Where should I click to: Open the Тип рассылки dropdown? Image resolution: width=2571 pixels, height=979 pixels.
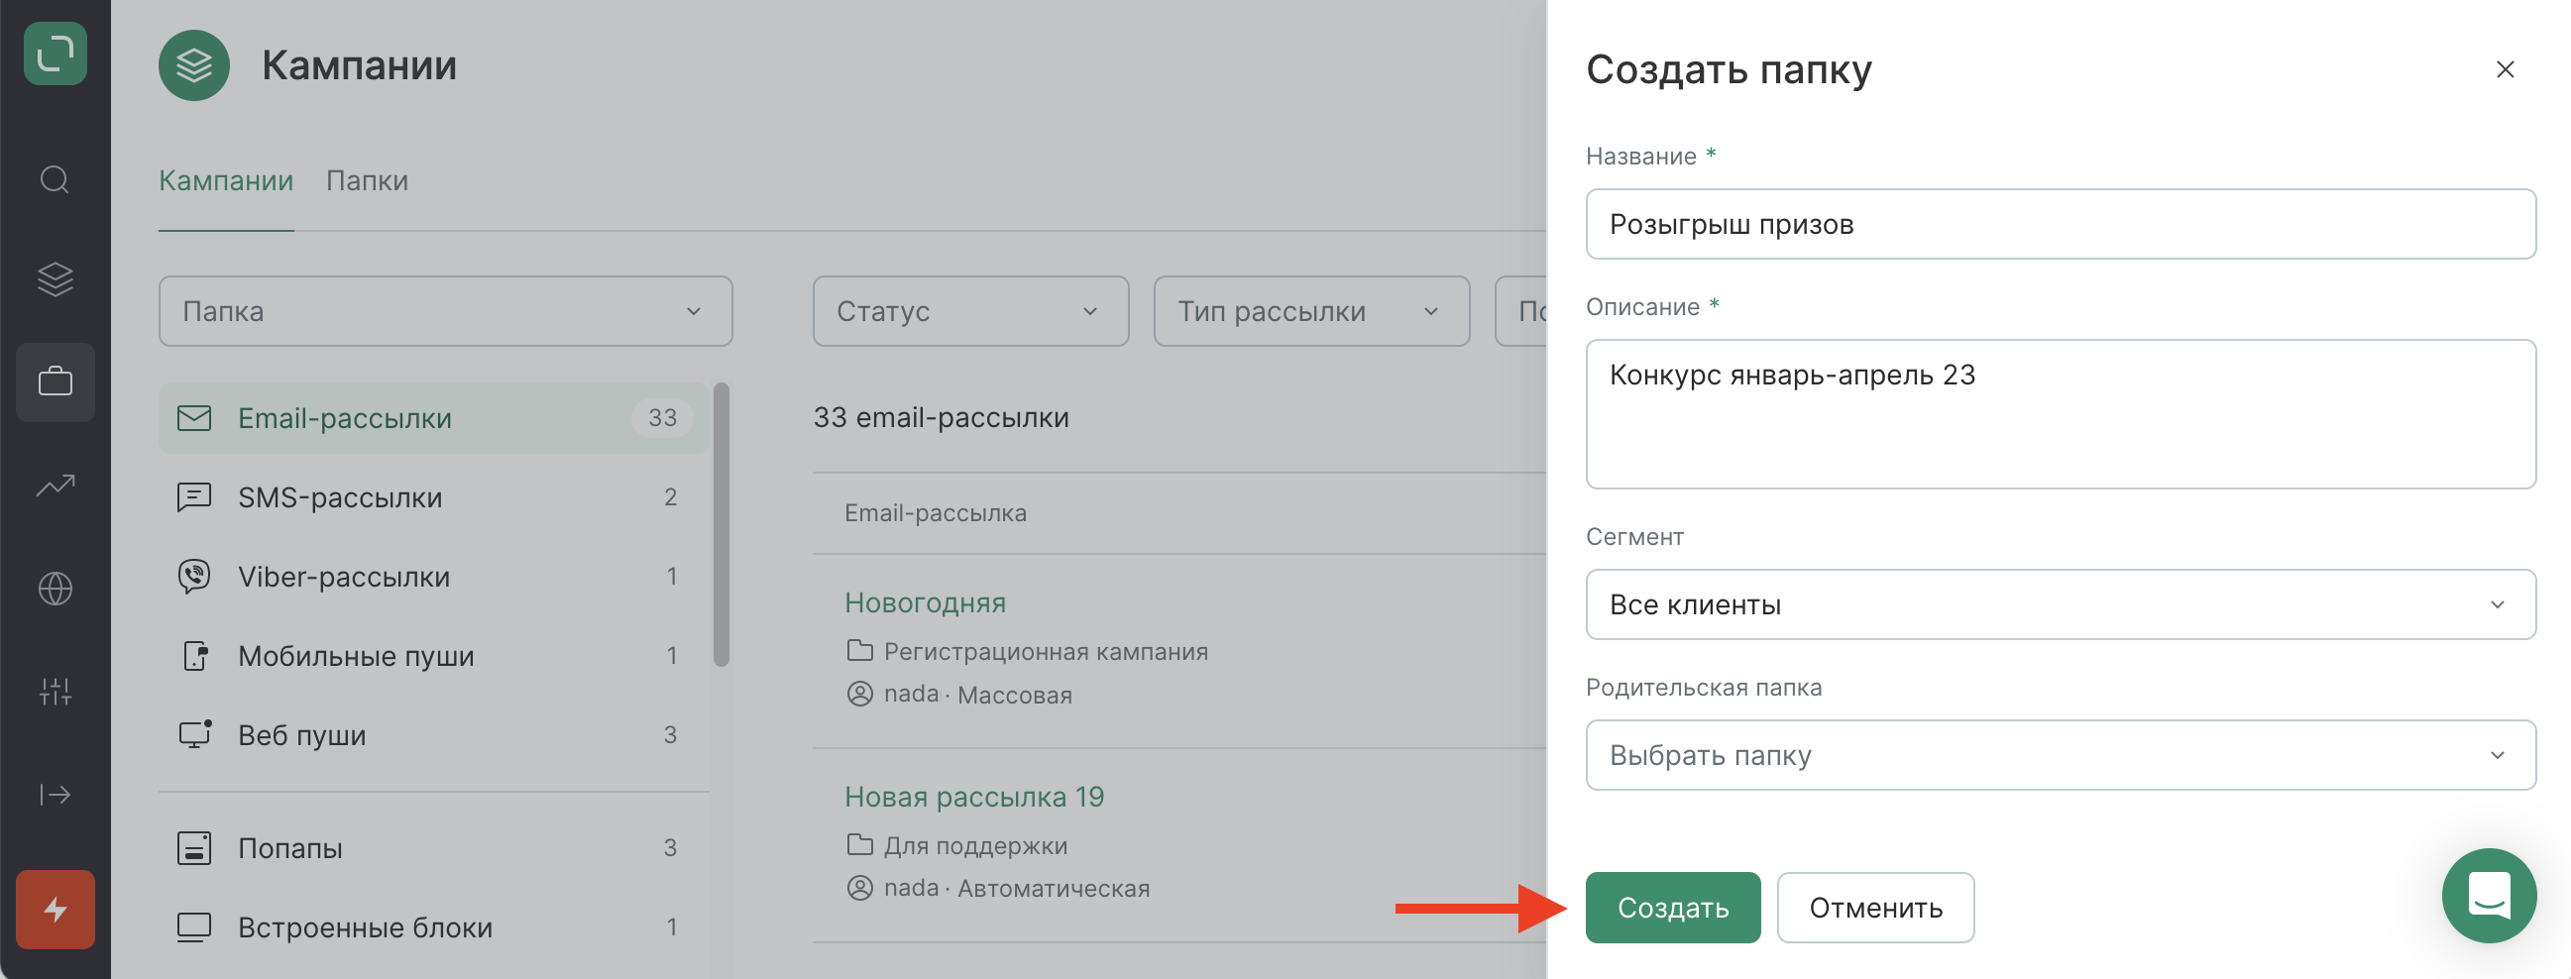point(1311,311)
